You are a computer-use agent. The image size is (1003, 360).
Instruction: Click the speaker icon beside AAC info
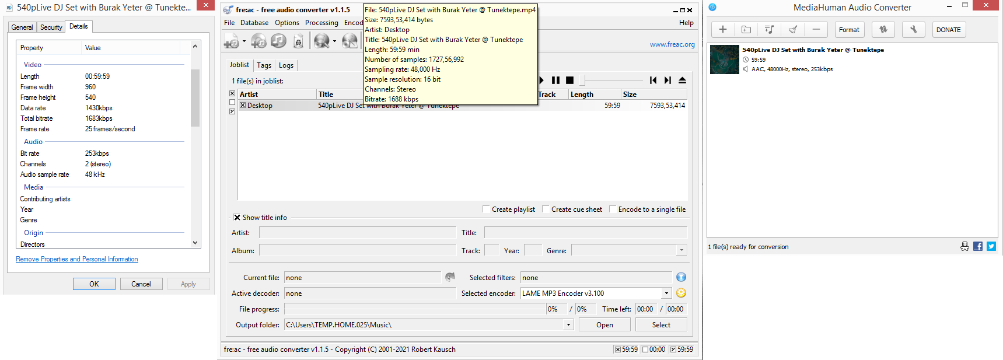746,69
